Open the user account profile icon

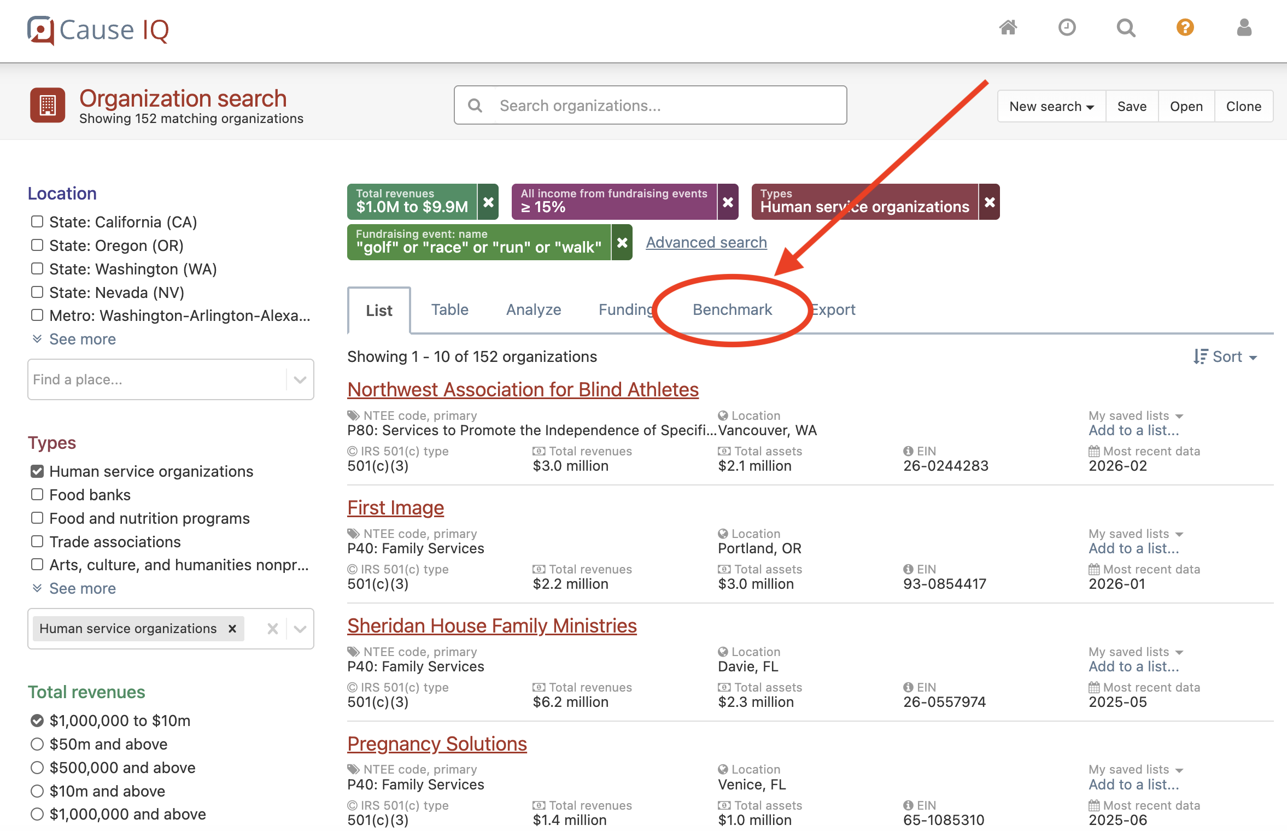tap(1244, 27)
